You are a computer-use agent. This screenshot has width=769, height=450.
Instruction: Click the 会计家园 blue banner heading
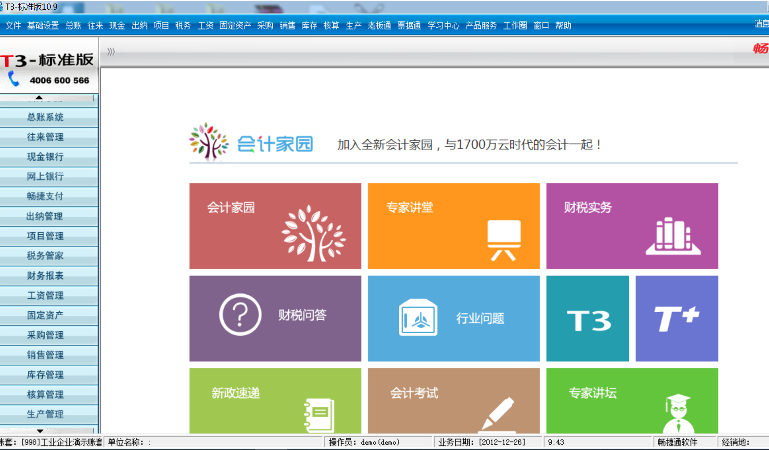275,144
